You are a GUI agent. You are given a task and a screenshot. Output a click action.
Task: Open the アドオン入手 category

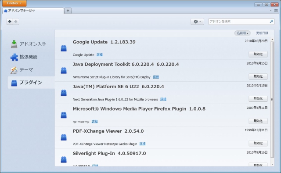coord(31,44)
